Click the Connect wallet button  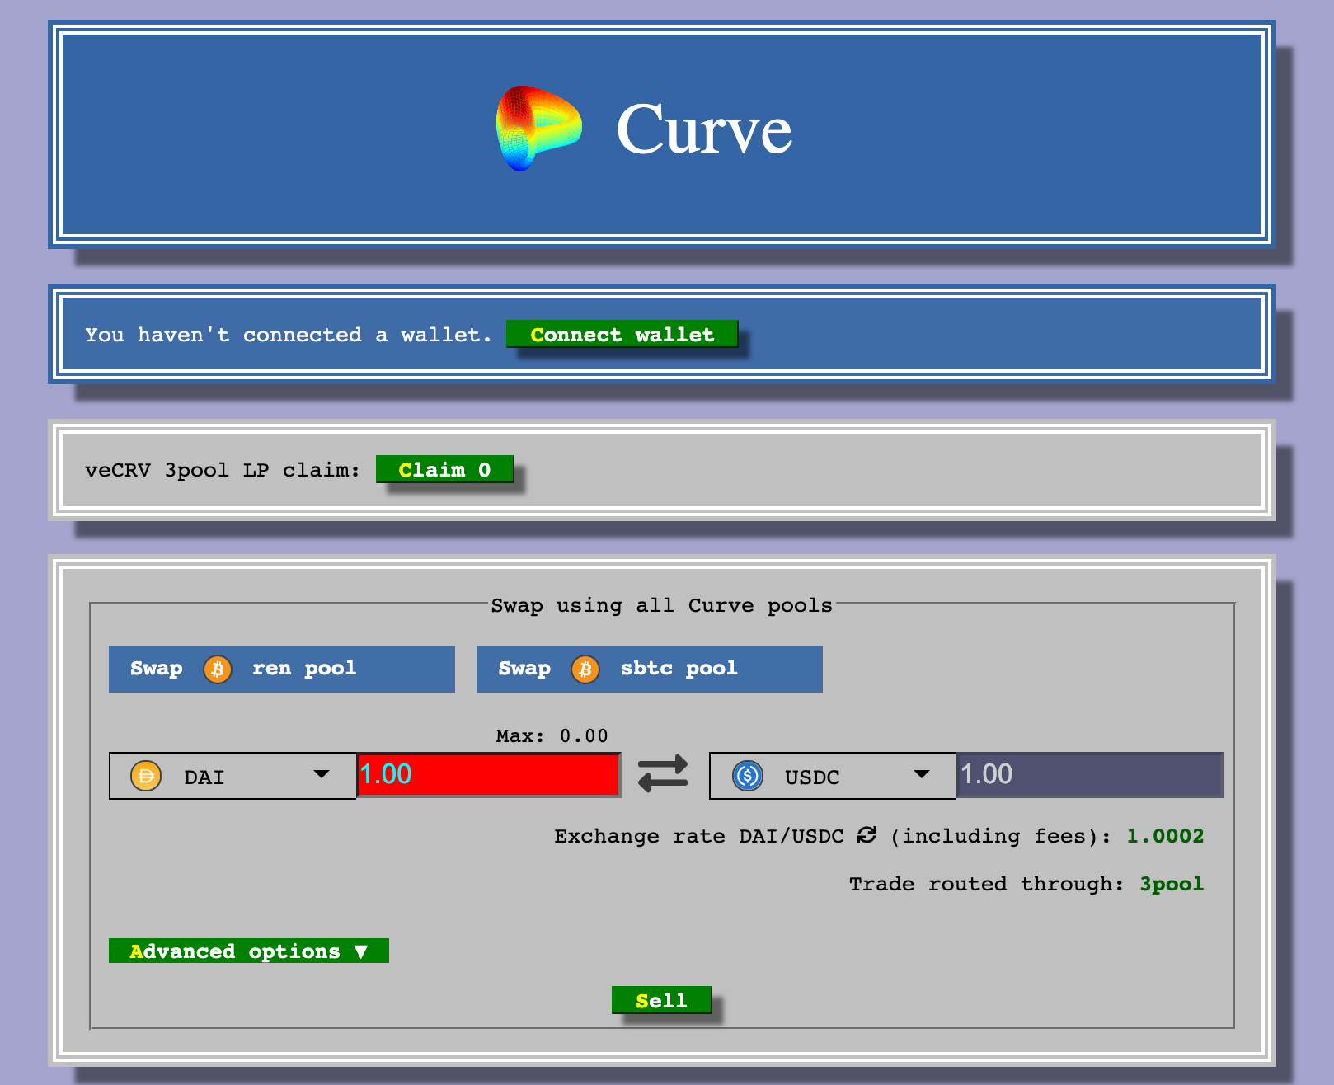coord(622,334)
